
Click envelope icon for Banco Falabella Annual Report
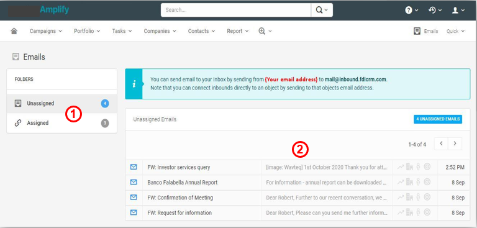[134, 183]
